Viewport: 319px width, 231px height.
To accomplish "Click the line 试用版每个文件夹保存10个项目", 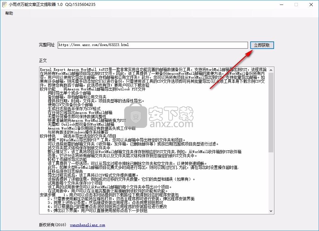I will 75,183.
